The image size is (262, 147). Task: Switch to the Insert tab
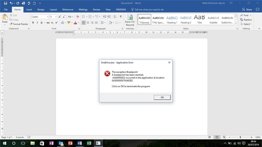[x=29, y=9]
